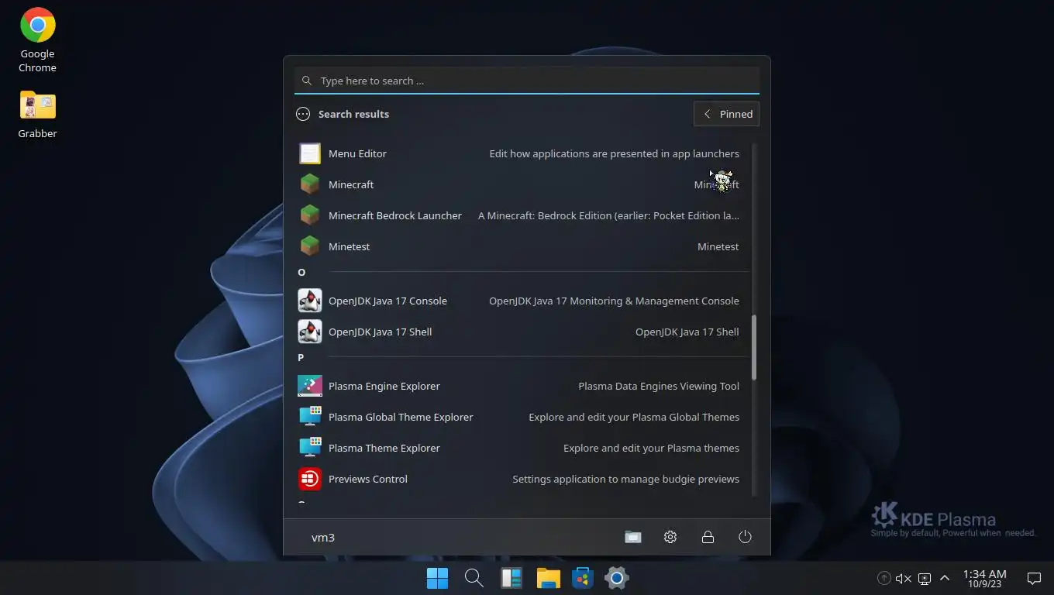Click the 'P' section letter header
Viewport: 1054px width, 595px height.
301,357
